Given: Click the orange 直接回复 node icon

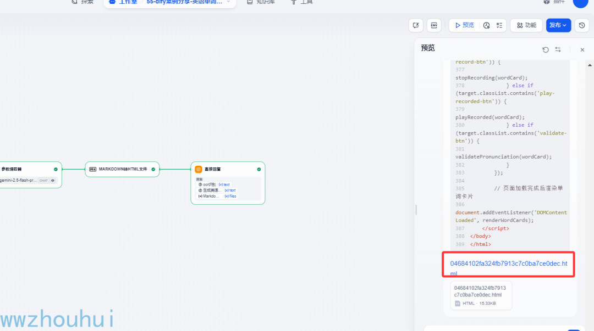Looking at the screenshot, I should (199, 169).
